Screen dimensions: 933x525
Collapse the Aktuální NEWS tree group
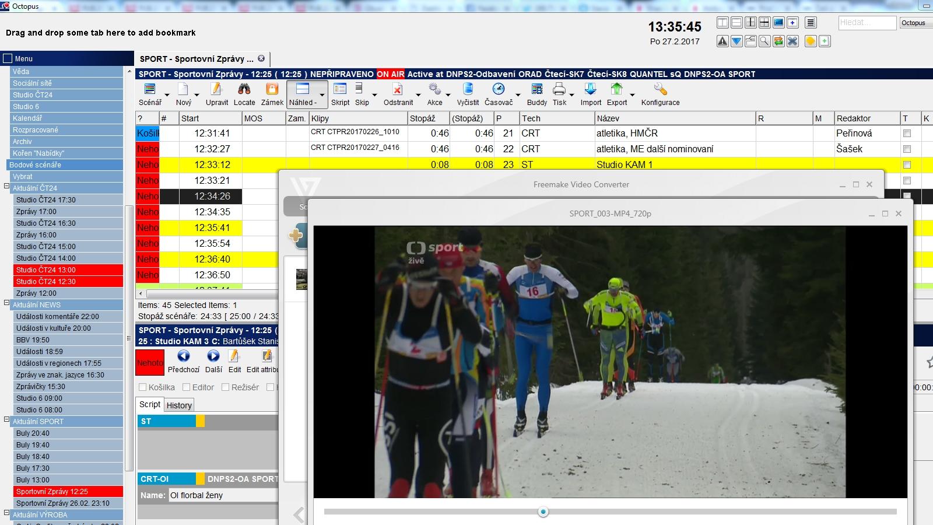7,303
